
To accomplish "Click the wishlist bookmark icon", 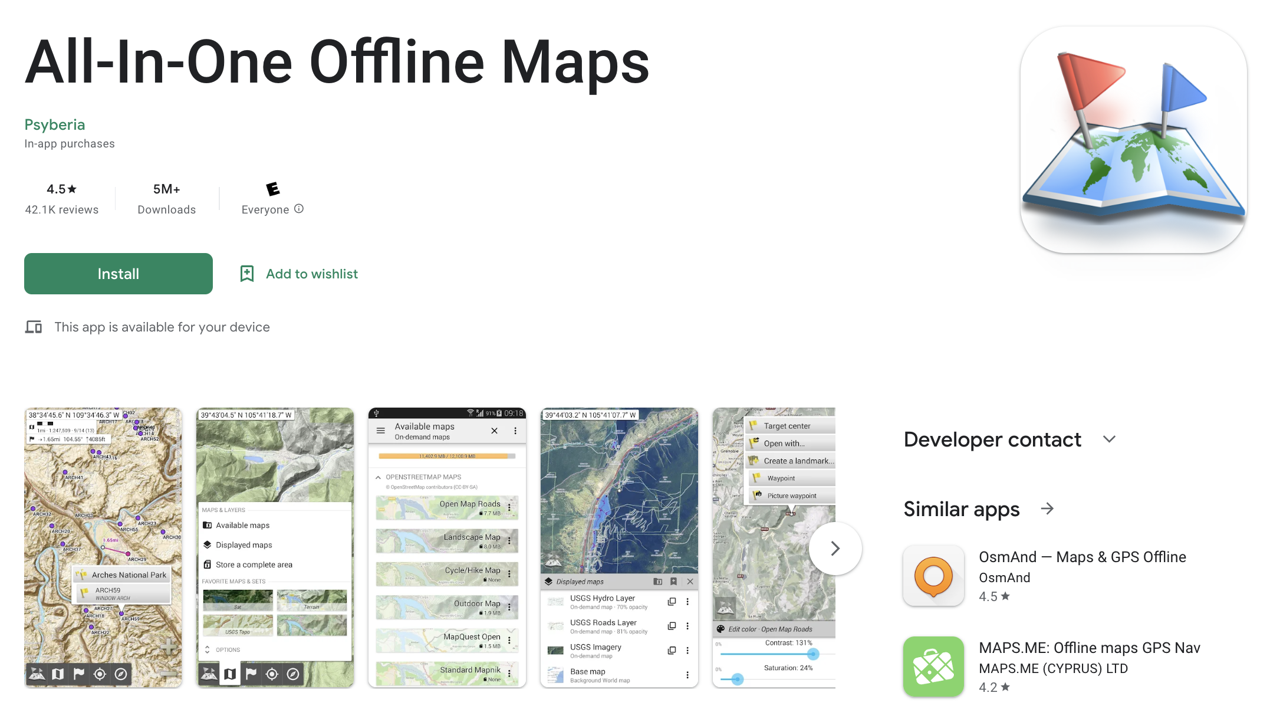I will tap(247, 274).
